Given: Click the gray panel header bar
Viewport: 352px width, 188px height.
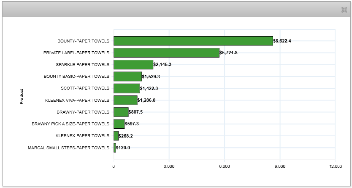Looking at the screenshot, I should click(169, 10).
